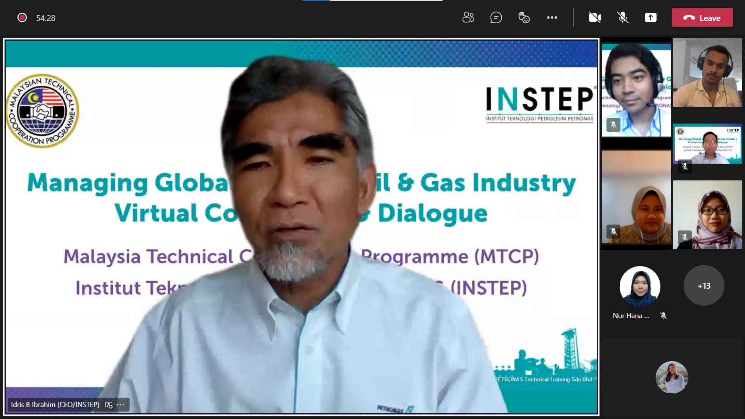Screen dimensions: 745x419
Task: Click the spotlight icon beside Idris B Ibrahim
Action: (109, 405)
